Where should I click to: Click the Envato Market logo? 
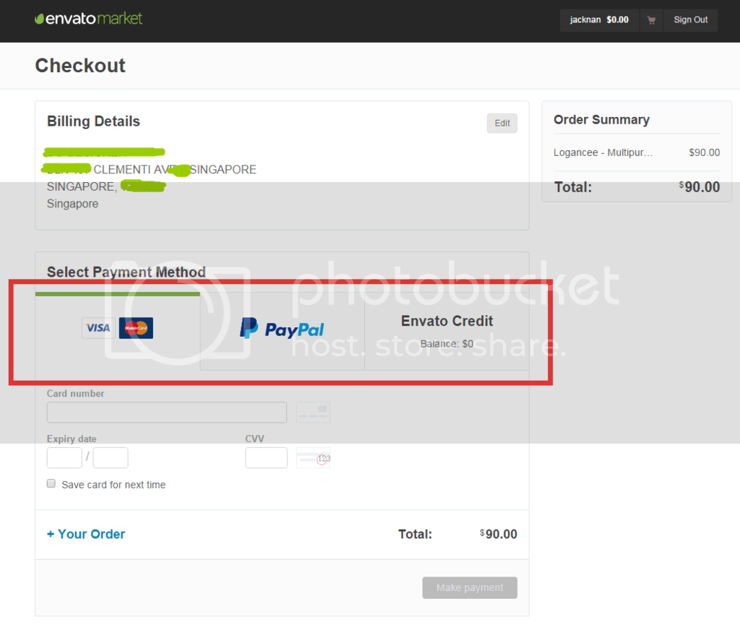coord(89,19)
